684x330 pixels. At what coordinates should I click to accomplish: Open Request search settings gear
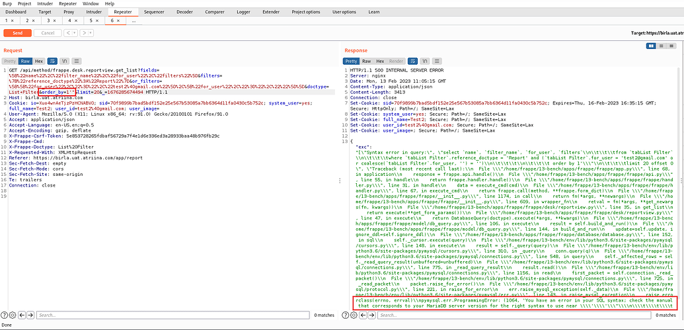tap(13, 315)
